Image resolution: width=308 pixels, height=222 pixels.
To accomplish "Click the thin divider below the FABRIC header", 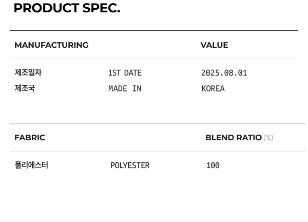I will point(154,152).
